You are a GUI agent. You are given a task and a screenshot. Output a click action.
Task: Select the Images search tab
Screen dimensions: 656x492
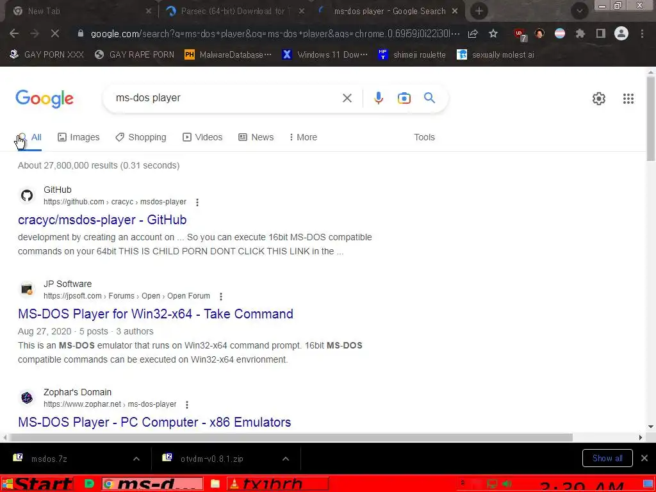pos(79,137)
